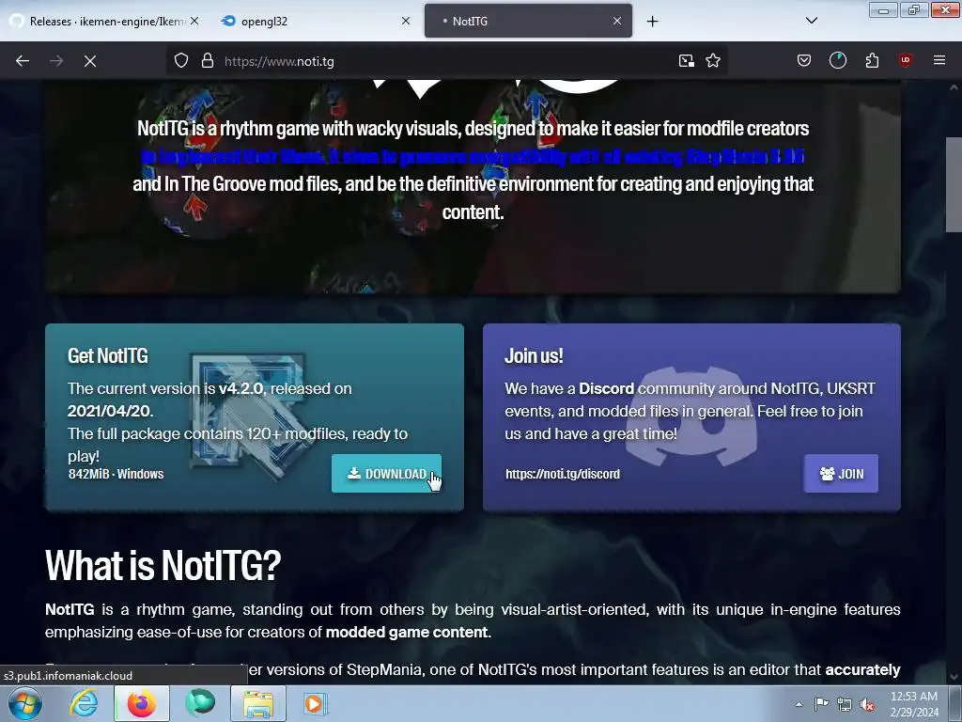Image resolution: width=962 pixels, height=722 pixels.
Task: Click the Get NotITG heading
Action: [x=108, y=356]
